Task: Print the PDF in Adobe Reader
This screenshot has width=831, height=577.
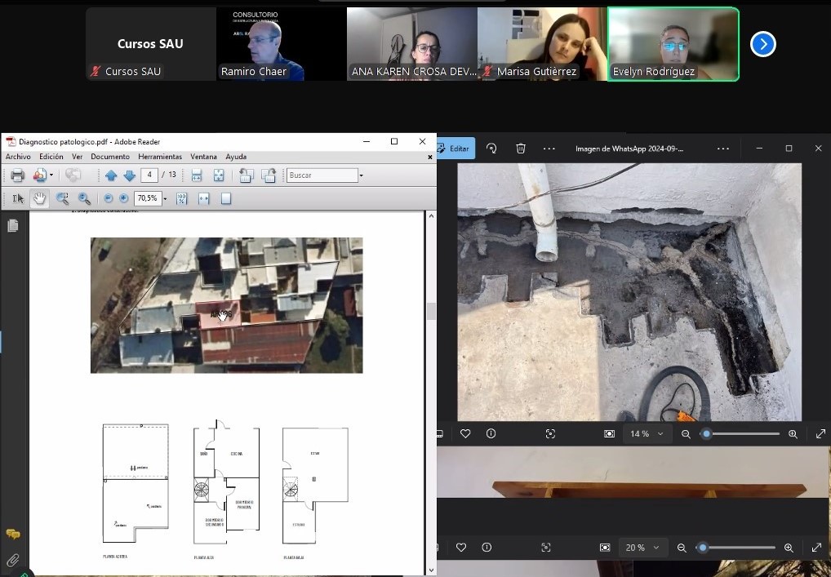Action: [17, 175]
